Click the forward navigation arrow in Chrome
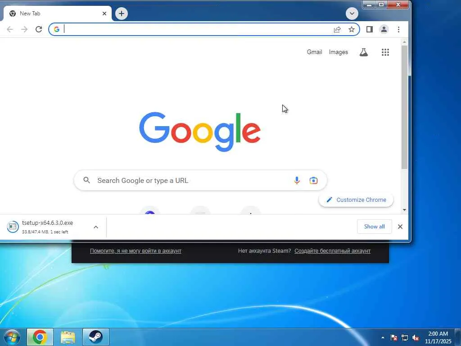Screen dimensions: 461x346 click(x=24, y=29)
